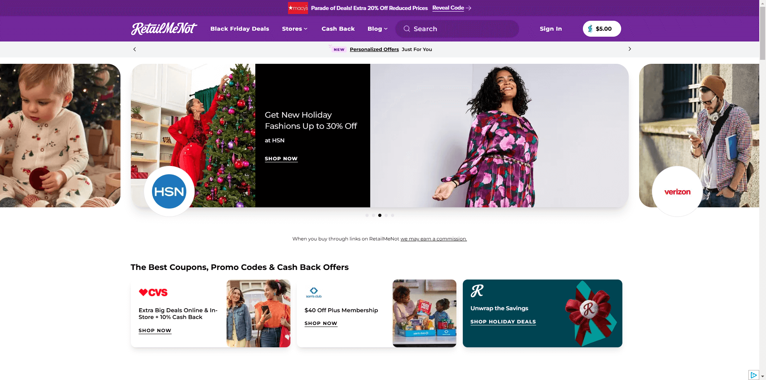Click Get New Holiday Fashions headline
Screen dimensions: 766x380
click(311, 120)
